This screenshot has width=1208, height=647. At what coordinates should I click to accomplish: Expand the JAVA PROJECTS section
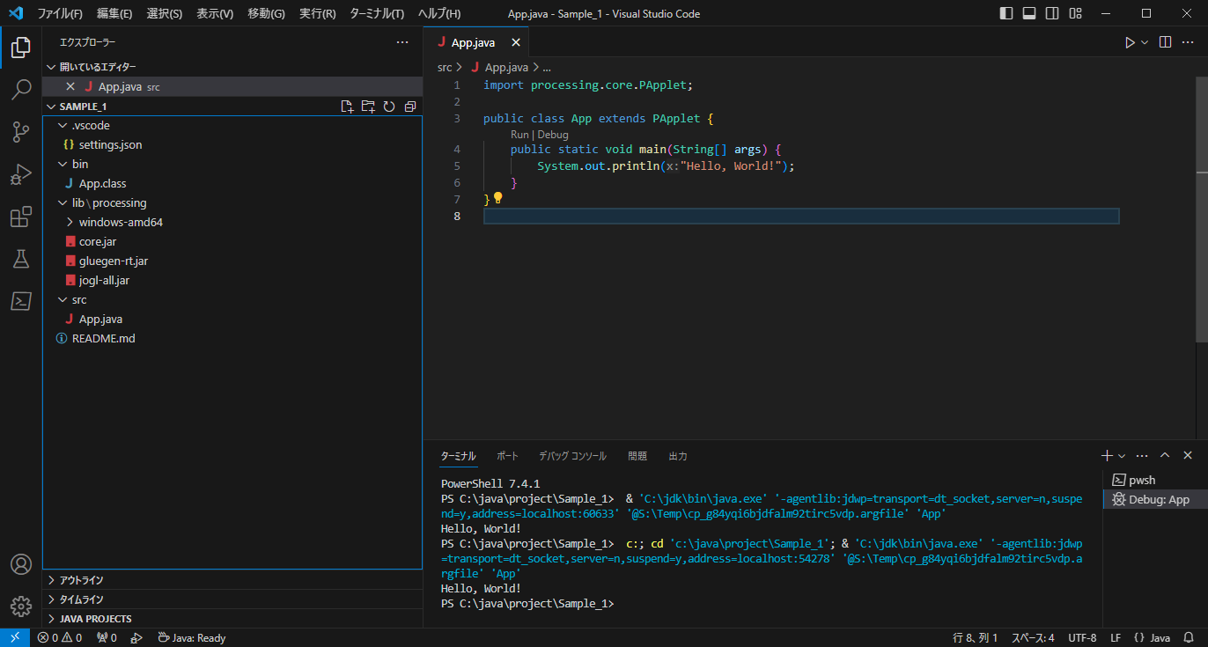click(95, 619)
